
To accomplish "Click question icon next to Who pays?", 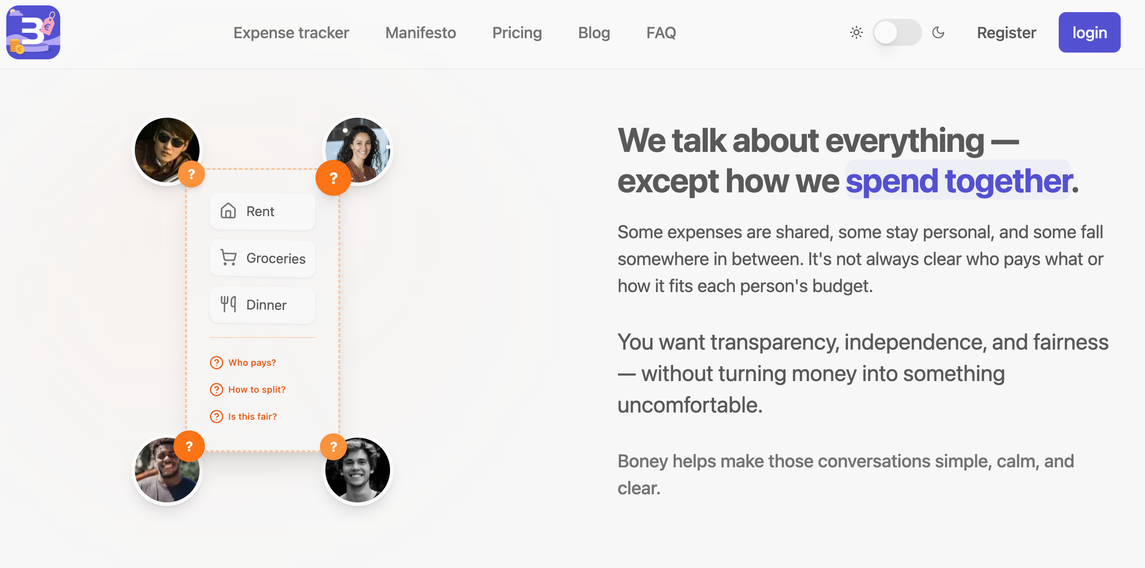I will click(x=217, y=362).
